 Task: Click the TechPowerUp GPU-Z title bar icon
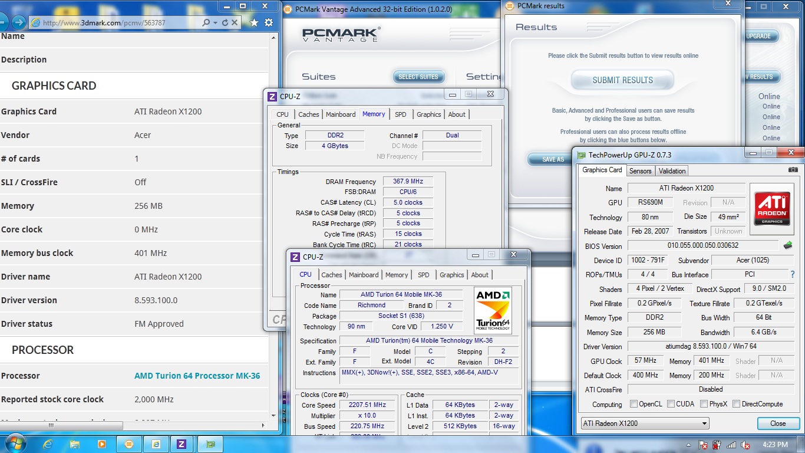pos(582,155)
